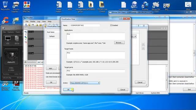Click OK in the Proxification Rule dialog
Image resolution: width=196 pixels, height=110 pixels.
(68, 90)
